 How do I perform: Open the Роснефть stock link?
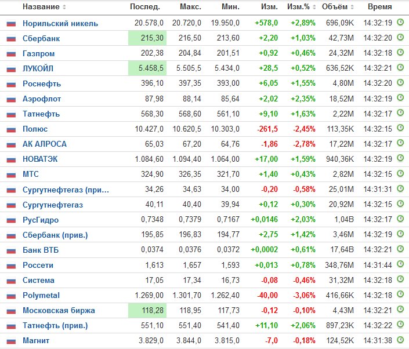coord(42,83)
